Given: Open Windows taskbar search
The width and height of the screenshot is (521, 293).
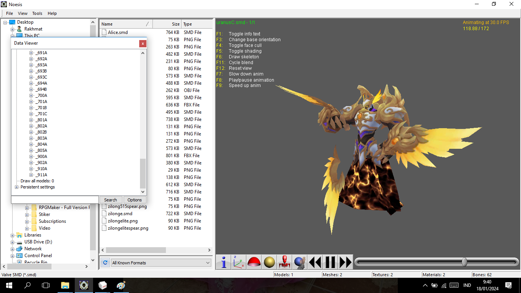Looking at the screenshot, I should [x=27, y=285].
